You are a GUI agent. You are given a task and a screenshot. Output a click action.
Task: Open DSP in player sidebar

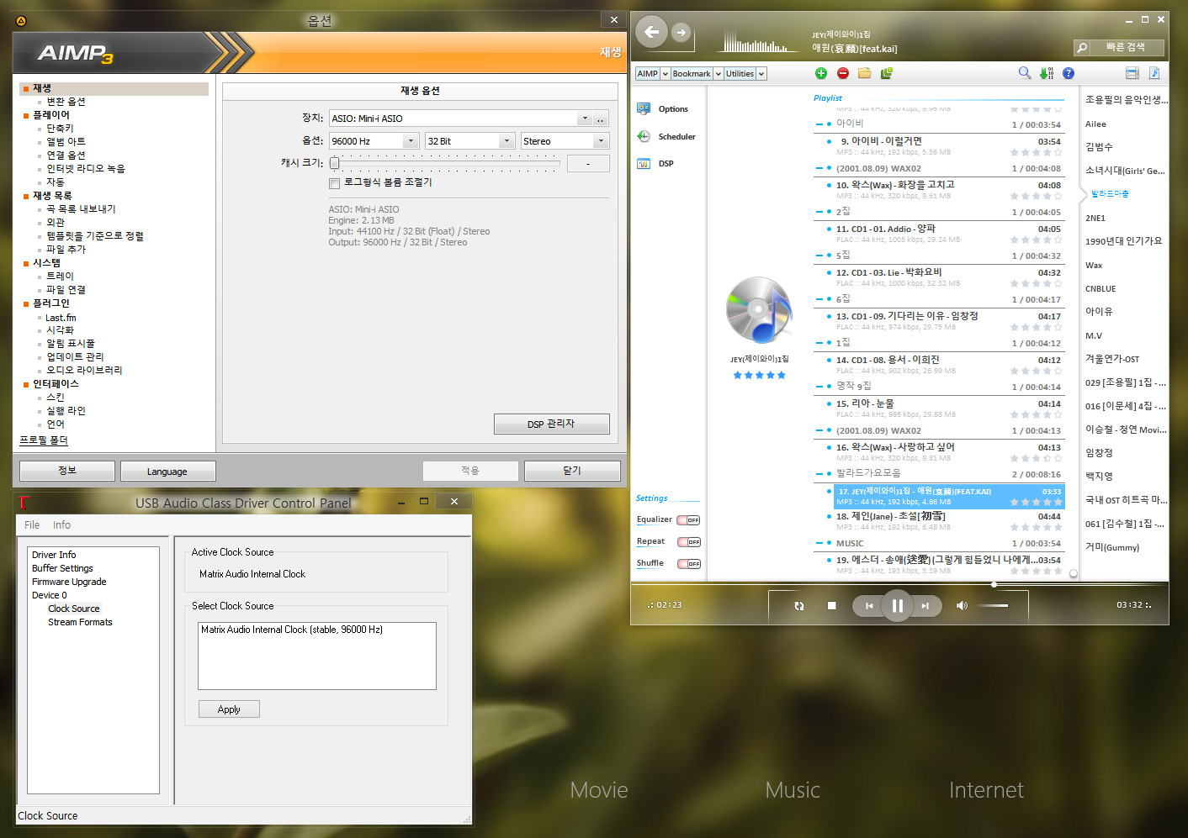click(655, 163)
